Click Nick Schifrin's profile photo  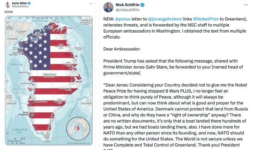[x=108, y=7]
